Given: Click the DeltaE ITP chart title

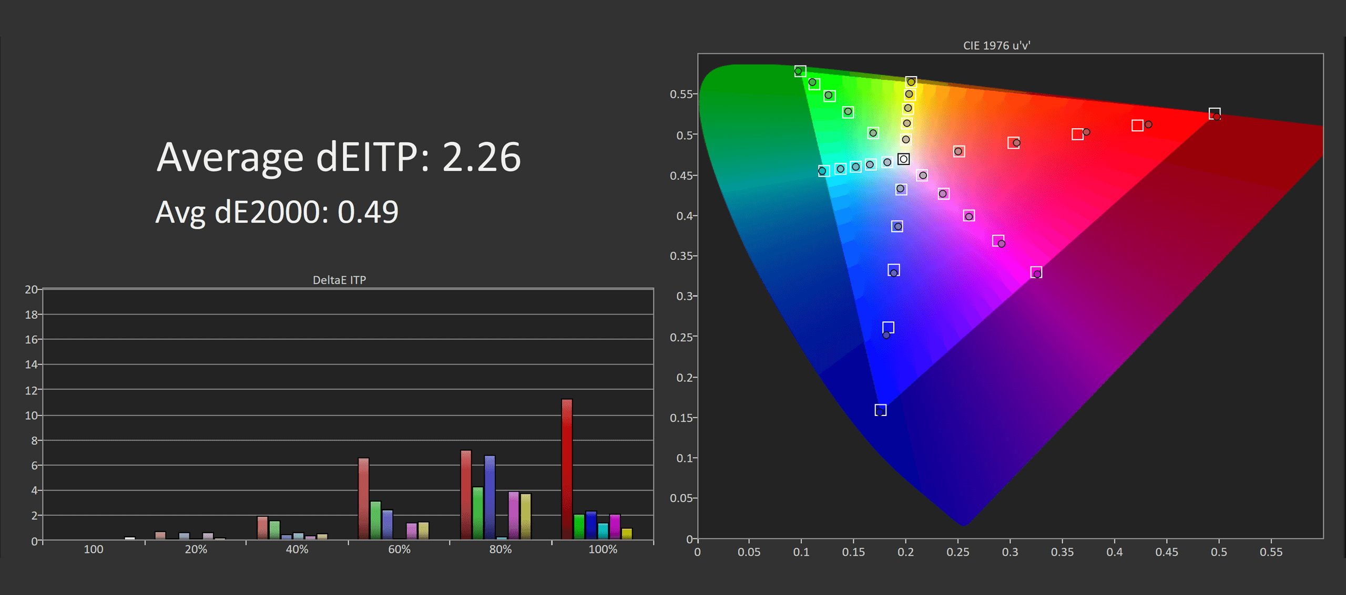Looking at the screenshot, I should [339, 280].
